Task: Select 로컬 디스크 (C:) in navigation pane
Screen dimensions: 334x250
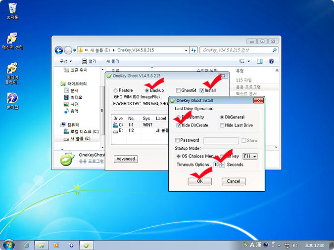Action: tap(81, 131)
